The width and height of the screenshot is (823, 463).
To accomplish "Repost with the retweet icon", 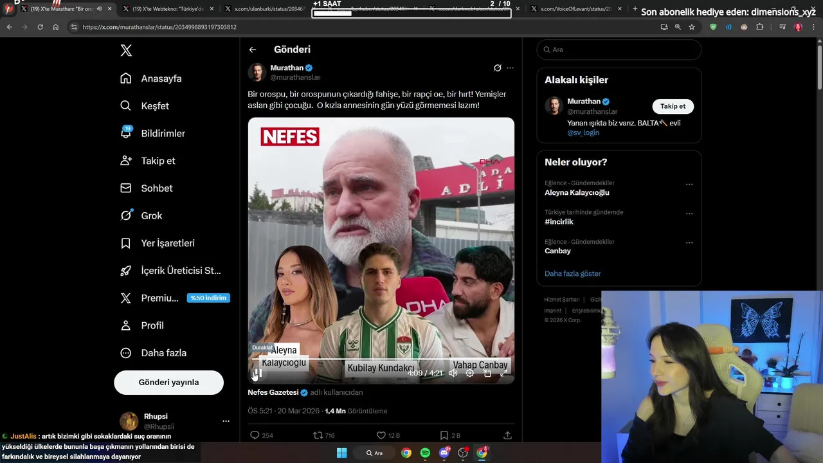I will pyautogui.click(x=318, y=435).
